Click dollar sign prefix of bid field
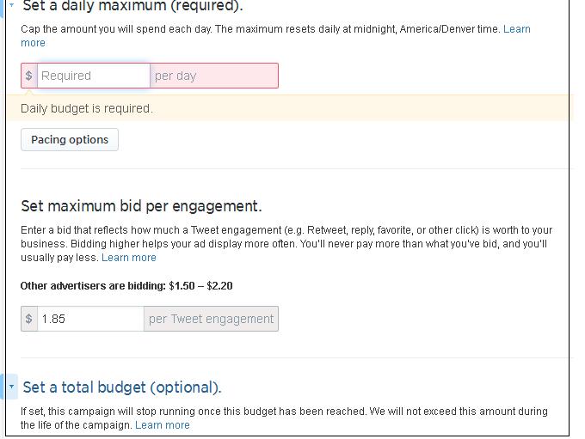The width and height of the screenshot is (585, 439). (x=29, y=319)
